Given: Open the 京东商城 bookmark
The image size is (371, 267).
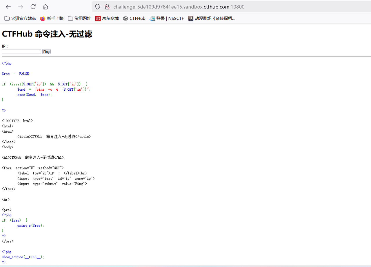Looking at the screenshot, I should [107, 19].
